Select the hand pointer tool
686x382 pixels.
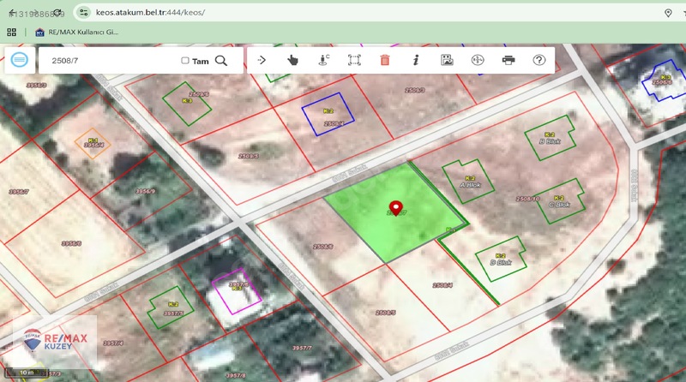click(x=292, y=60)
